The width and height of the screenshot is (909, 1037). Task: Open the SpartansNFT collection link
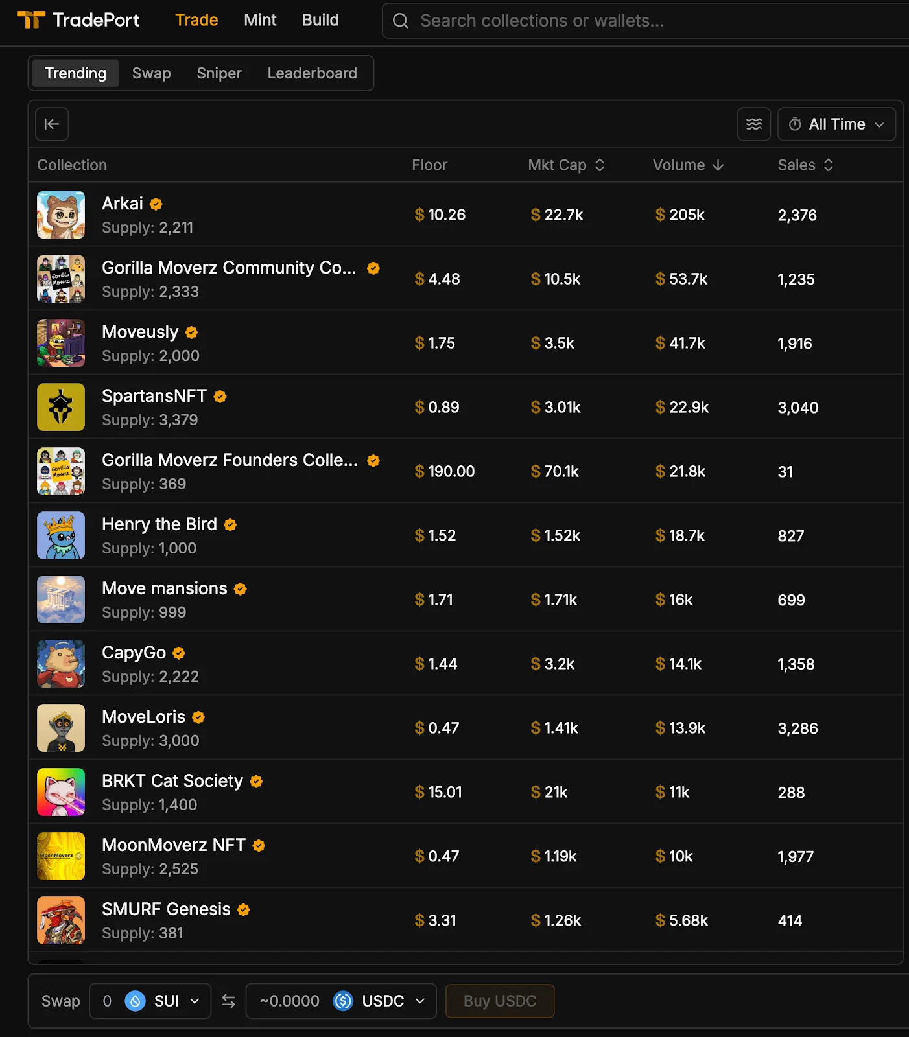pos(154,396)
